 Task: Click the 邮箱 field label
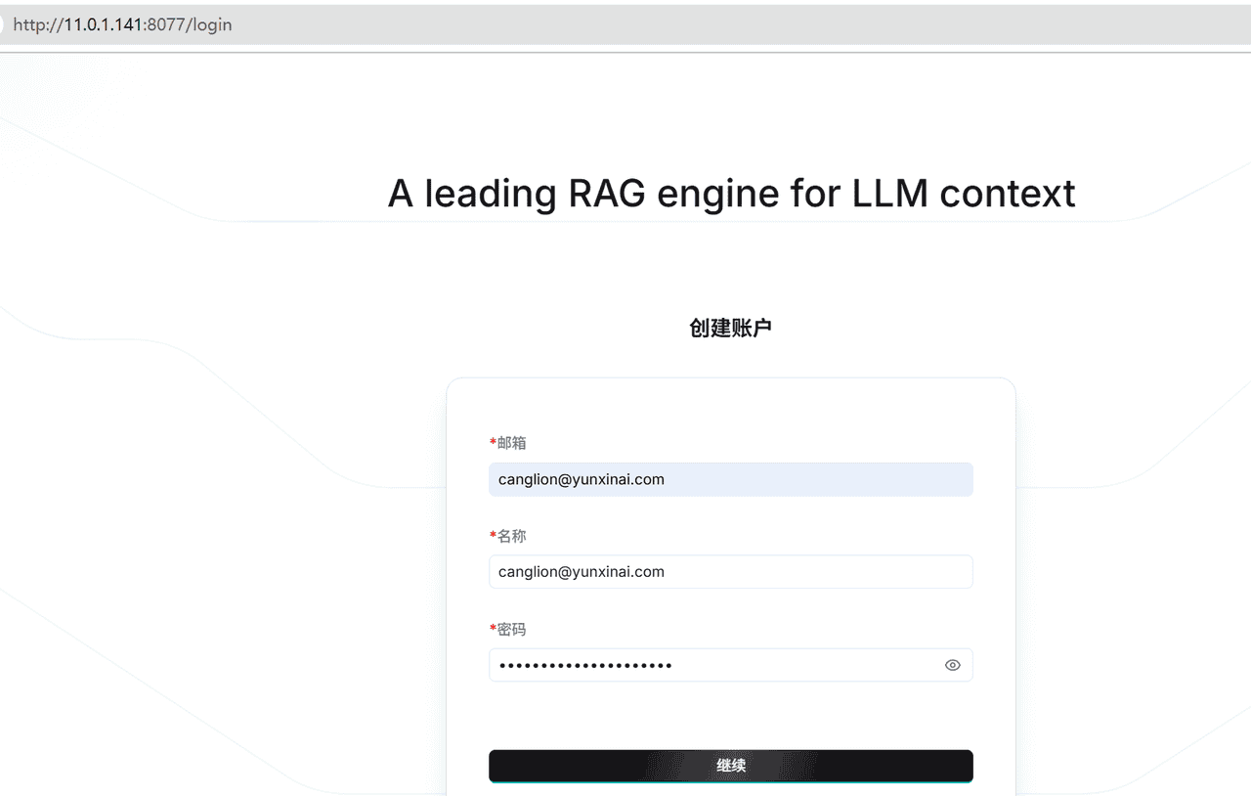[512, 442]
